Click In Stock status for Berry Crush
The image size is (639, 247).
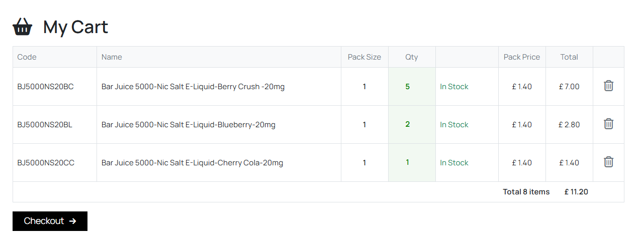454,87
